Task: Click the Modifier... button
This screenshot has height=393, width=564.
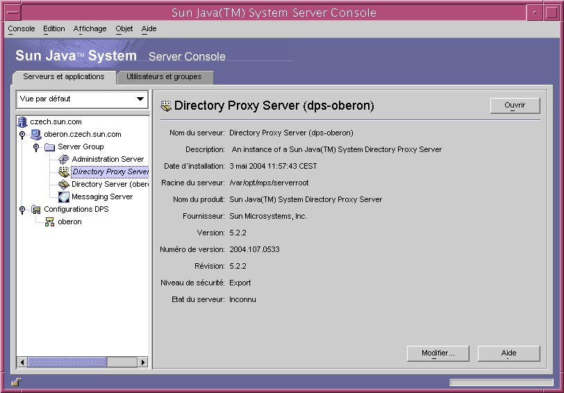Action: 438,353
